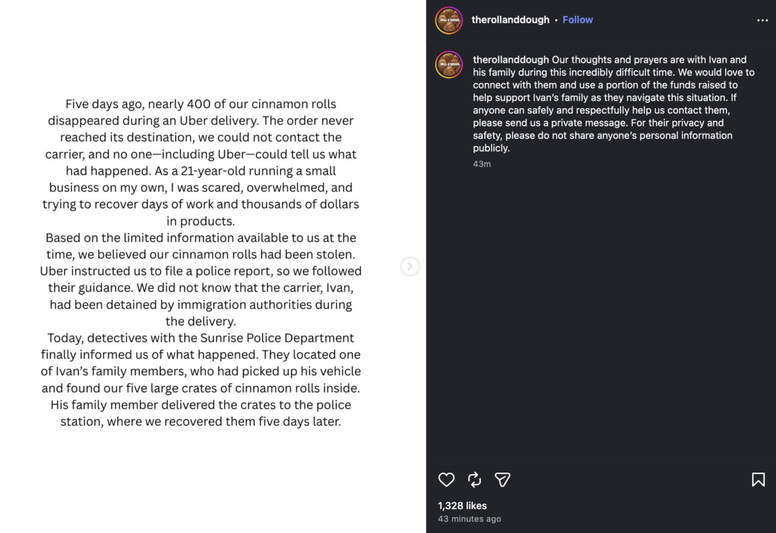Go to the next carousel slide arrow

pos(410,267)
